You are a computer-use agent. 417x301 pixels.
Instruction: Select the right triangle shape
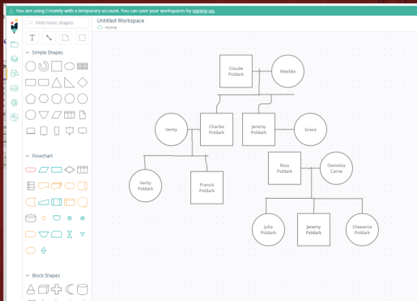coord(69,83)
